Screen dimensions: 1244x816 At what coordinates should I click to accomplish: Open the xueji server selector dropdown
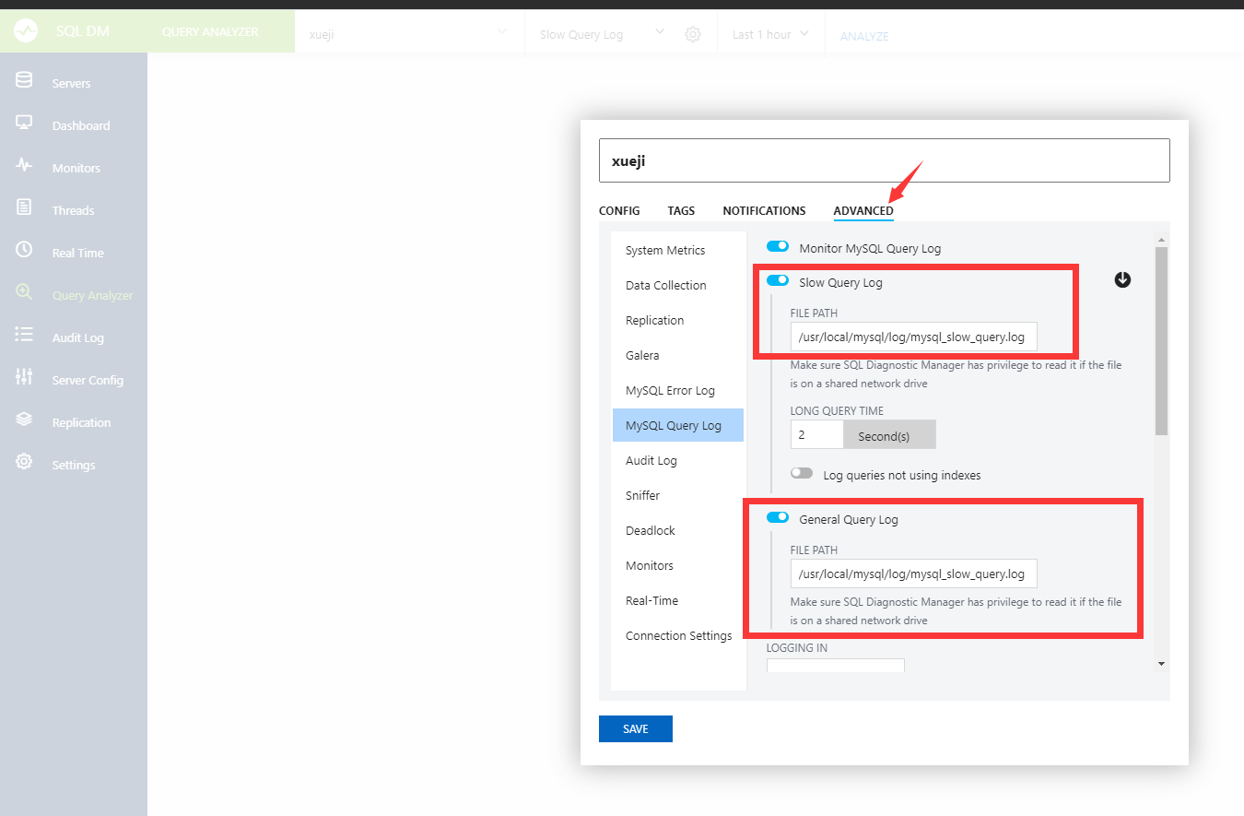coord(409,33)
